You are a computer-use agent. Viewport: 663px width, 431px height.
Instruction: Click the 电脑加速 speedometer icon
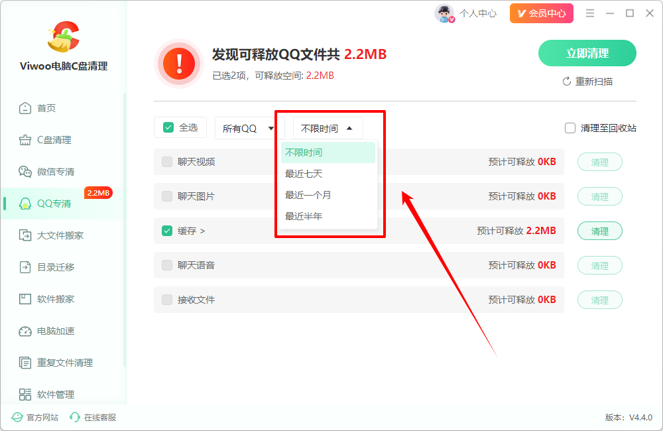(25, 331)
